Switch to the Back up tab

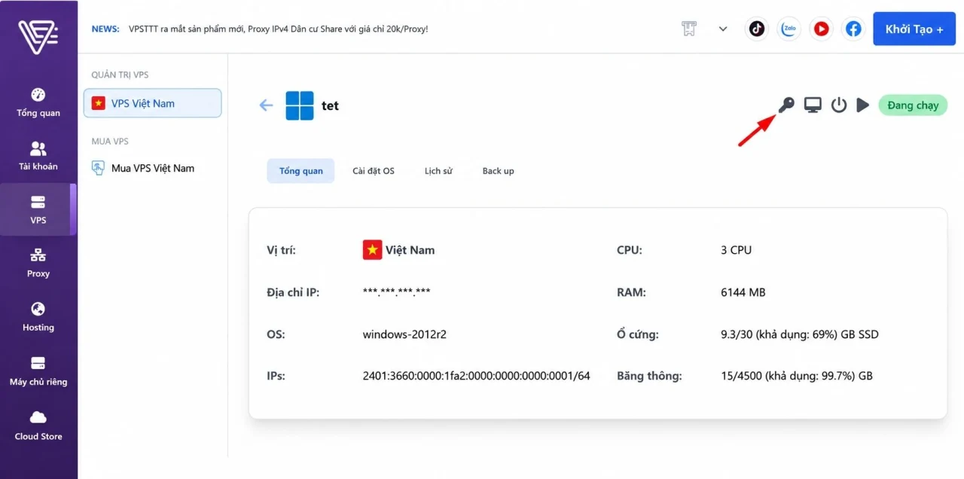[x=498, y=171]
